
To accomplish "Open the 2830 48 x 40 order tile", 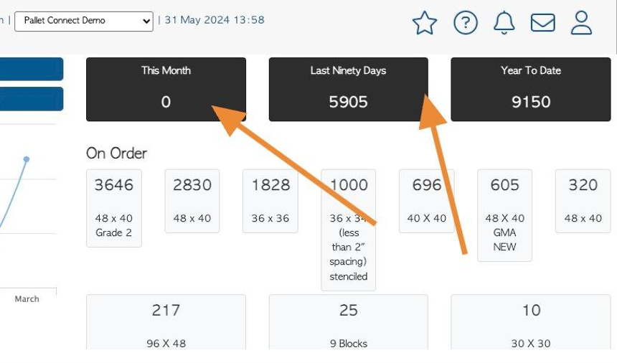I will point(192,201).
